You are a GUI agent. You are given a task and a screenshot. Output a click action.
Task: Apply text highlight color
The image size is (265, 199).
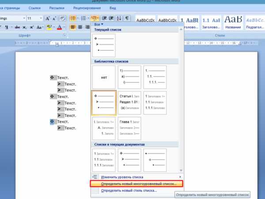49,27
